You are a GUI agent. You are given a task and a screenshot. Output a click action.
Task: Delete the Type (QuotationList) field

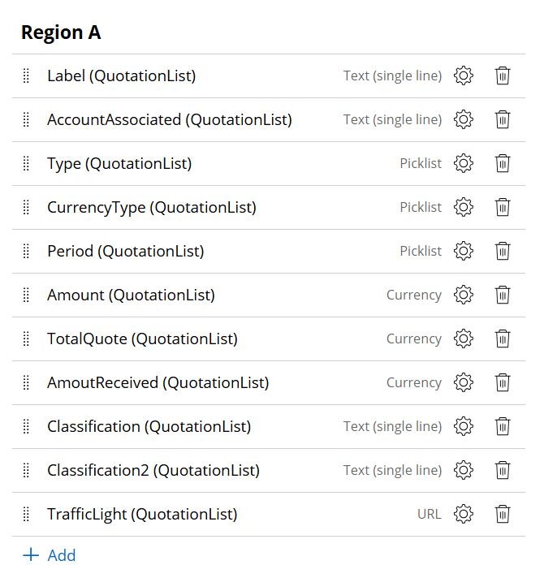click(503, 163)
